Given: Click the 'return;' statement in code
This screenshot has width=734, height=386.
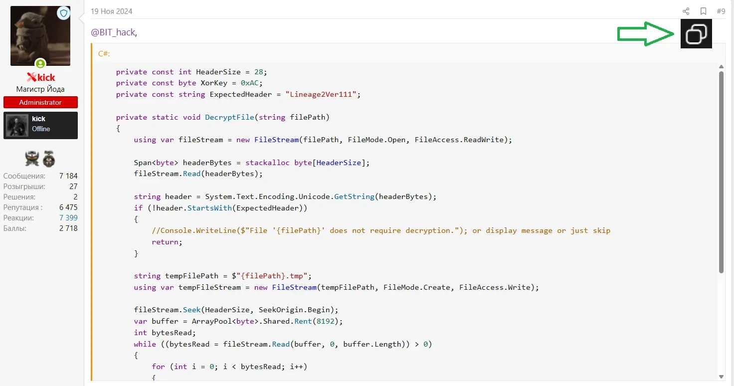Looking at the screenshot, I should click(168, 242).
